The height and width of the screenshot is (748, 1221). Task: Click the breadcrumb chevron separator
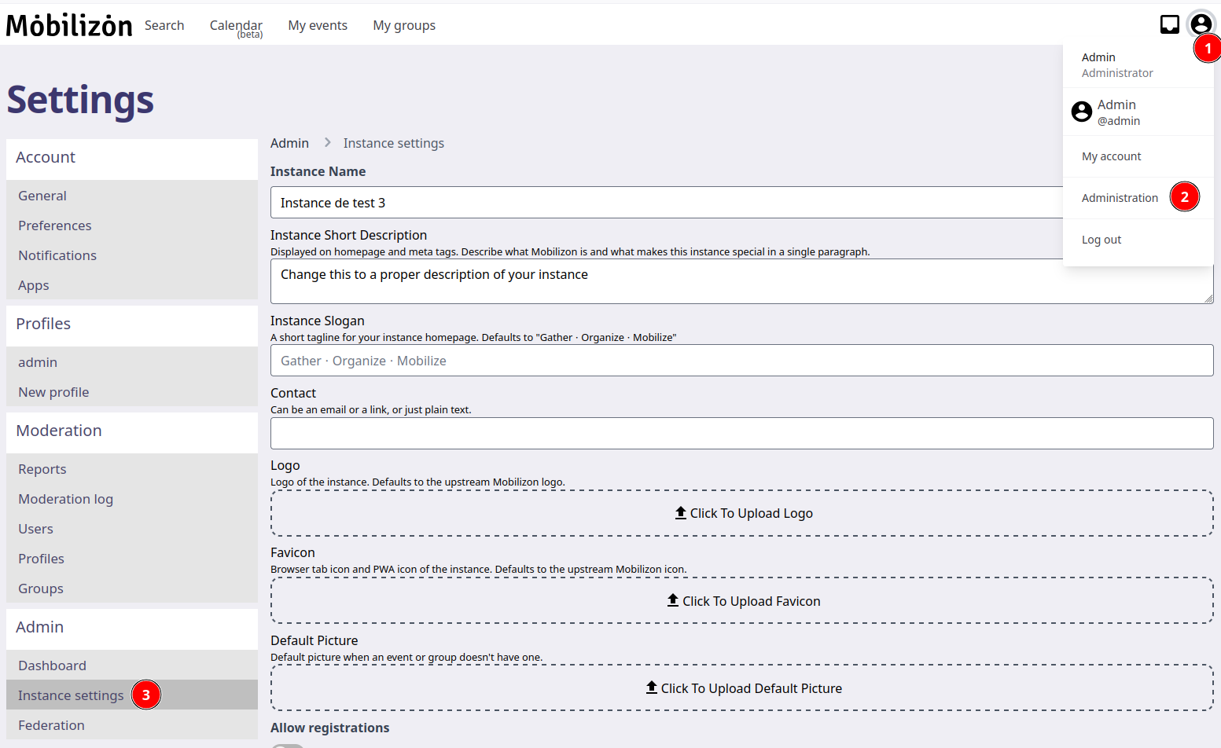point(327,142)
